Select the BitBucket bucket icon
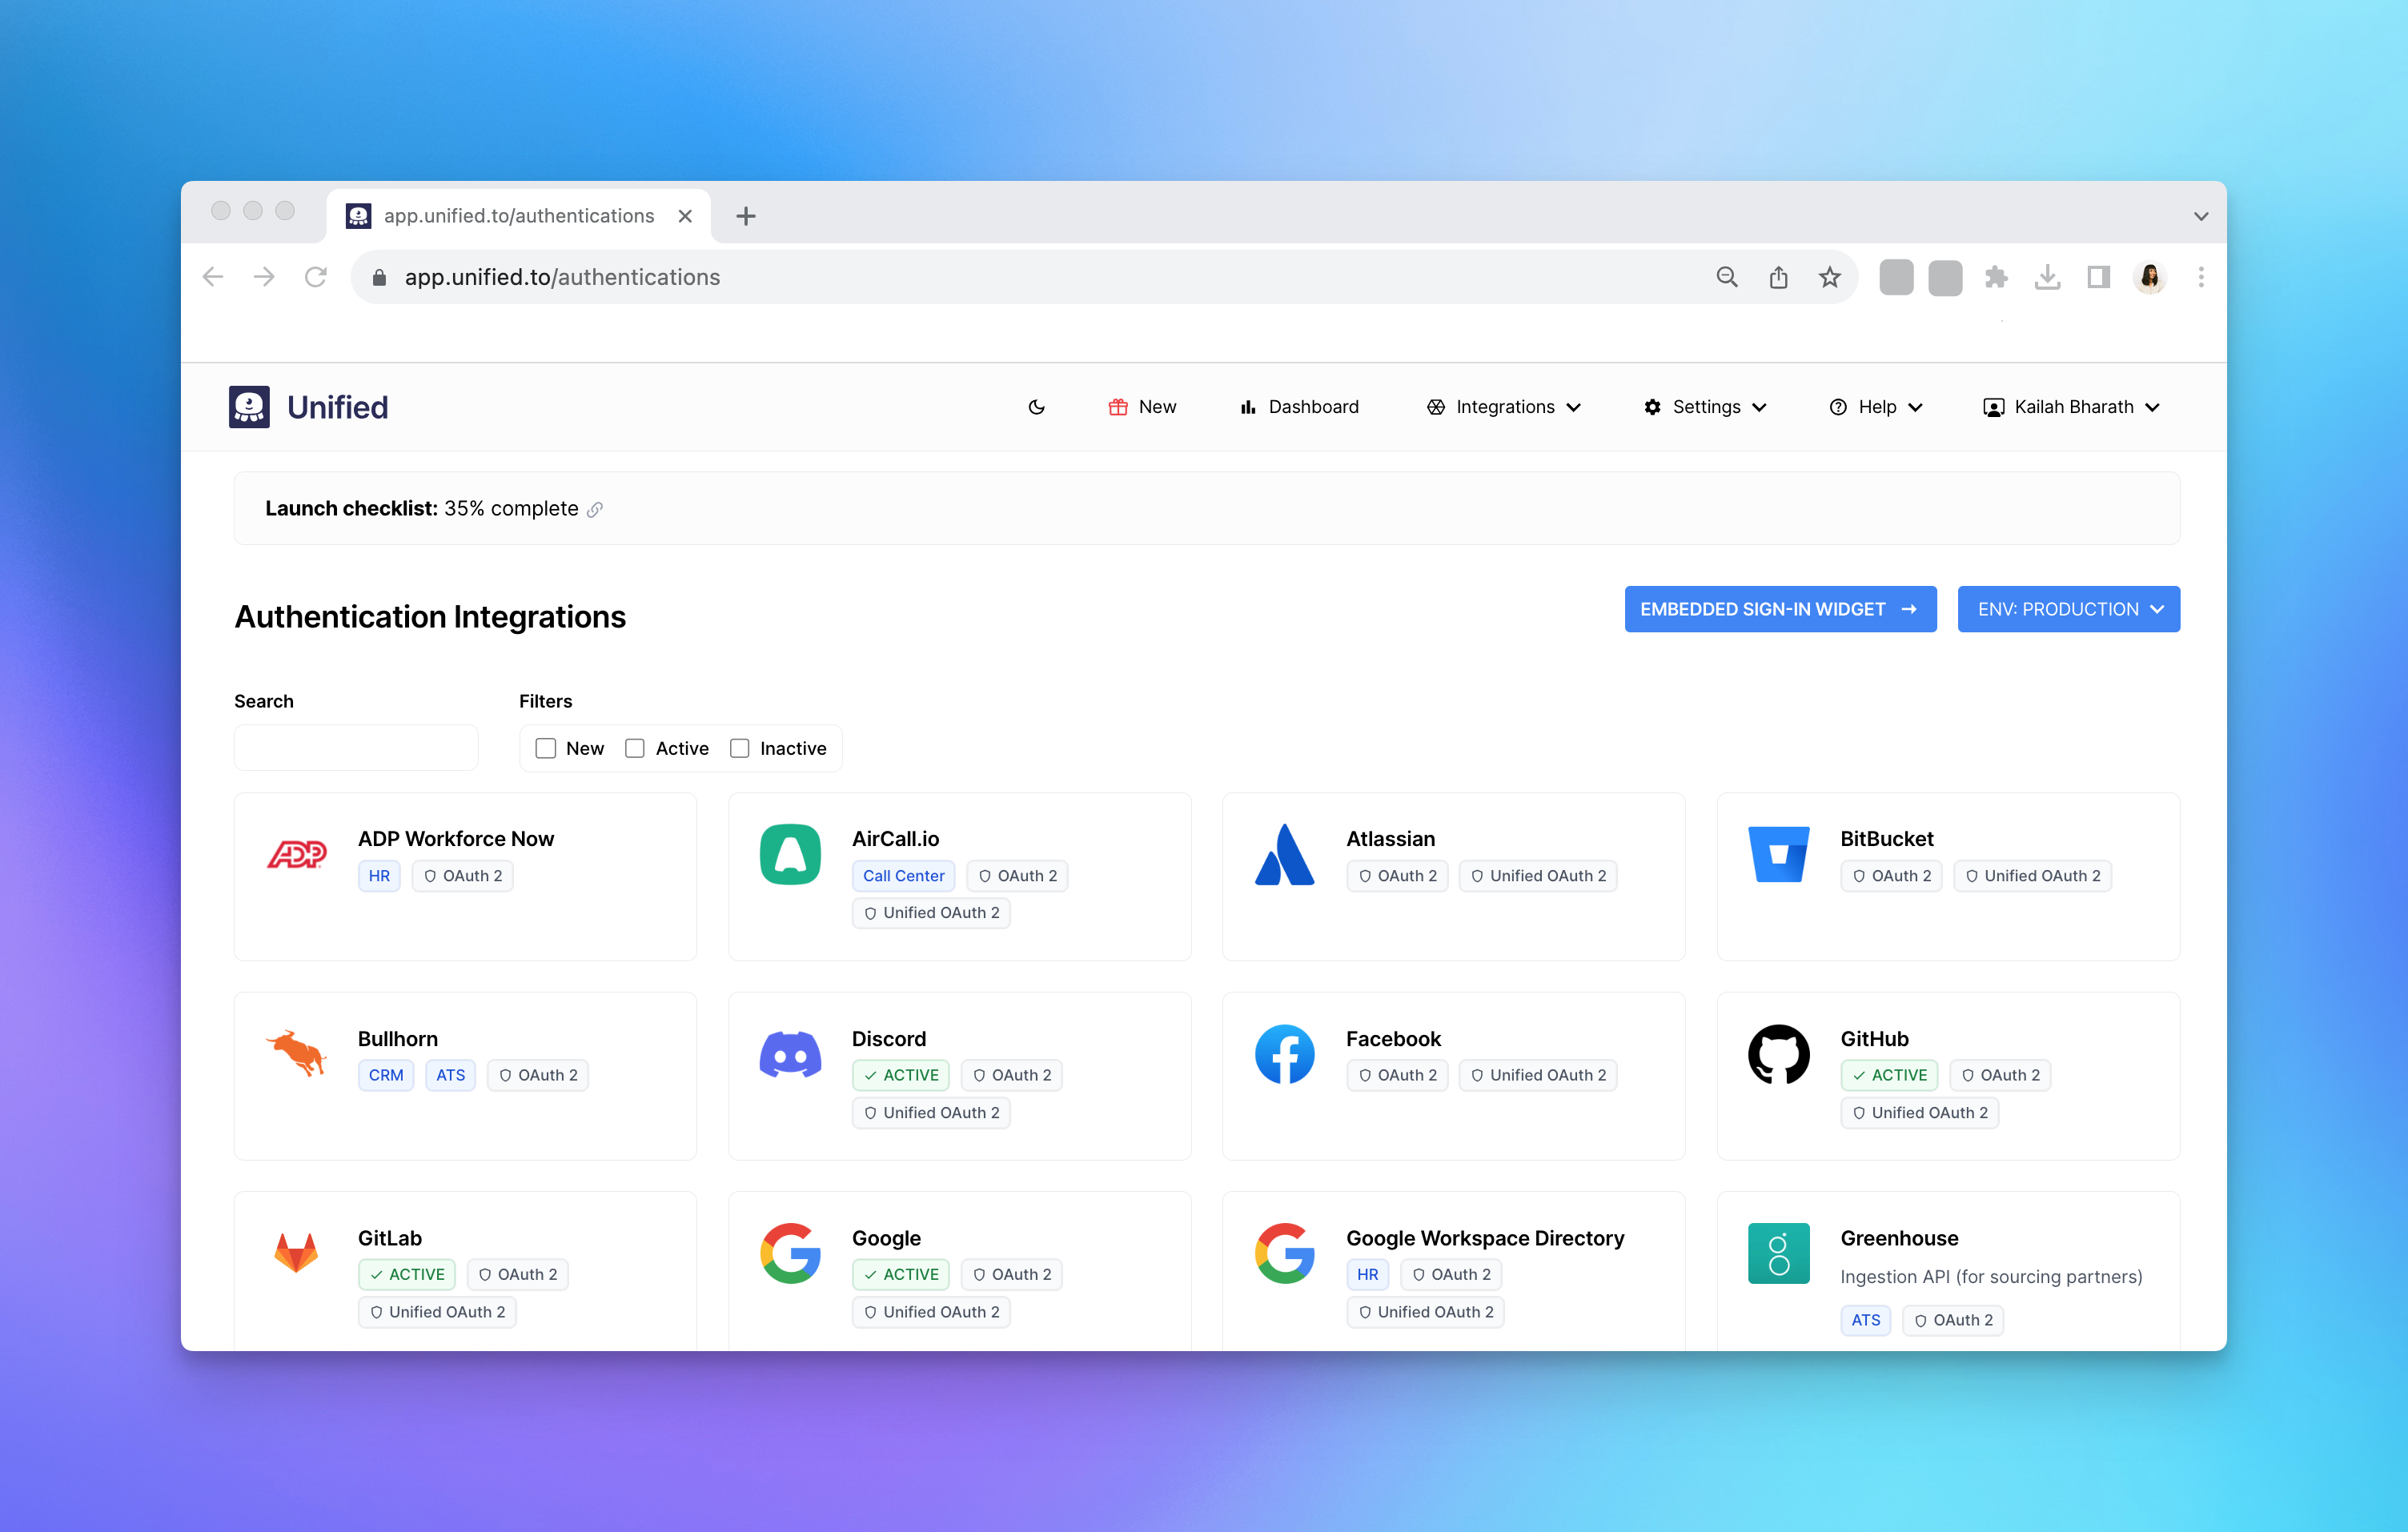This screenshot has height=1532, width=2408. pyautogui.click(x=1778, y=854)
